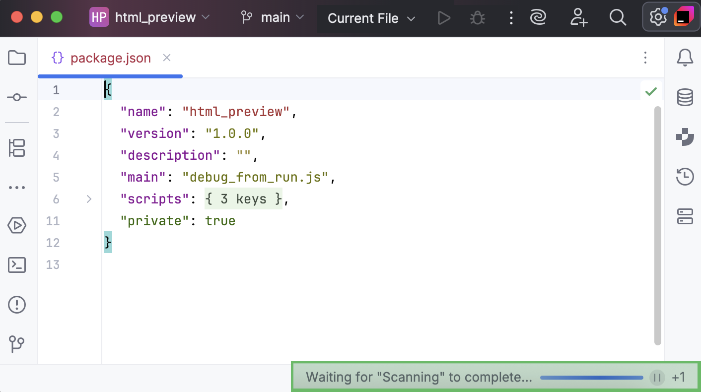701x392 pixels.
Task: Click the Scanning progress bar
Action: (591, 377)
